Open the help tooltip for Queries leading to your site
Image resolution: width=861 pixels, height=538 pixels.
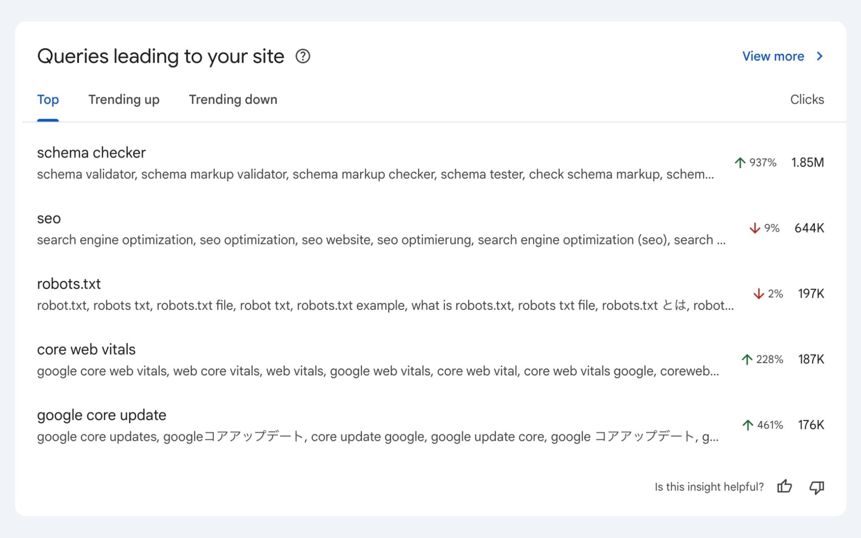(303, 56)
